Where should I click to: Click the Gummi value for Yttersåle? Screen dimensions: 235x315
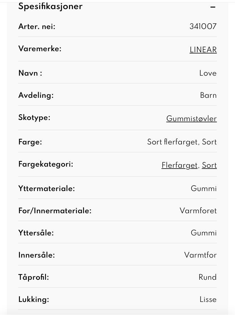point(203,233)
